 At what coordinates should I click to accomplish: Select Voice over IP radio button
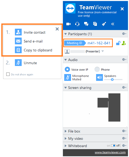point(67,69)
